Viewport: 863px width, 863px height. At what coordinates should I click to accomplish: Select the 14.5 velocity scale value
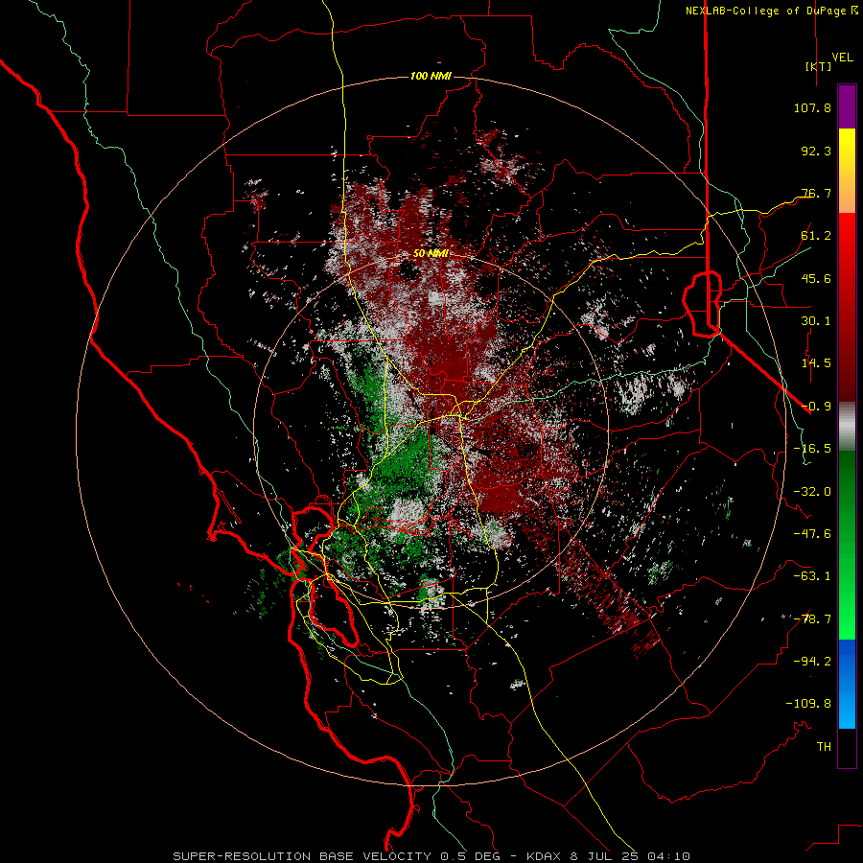(816, 363)
